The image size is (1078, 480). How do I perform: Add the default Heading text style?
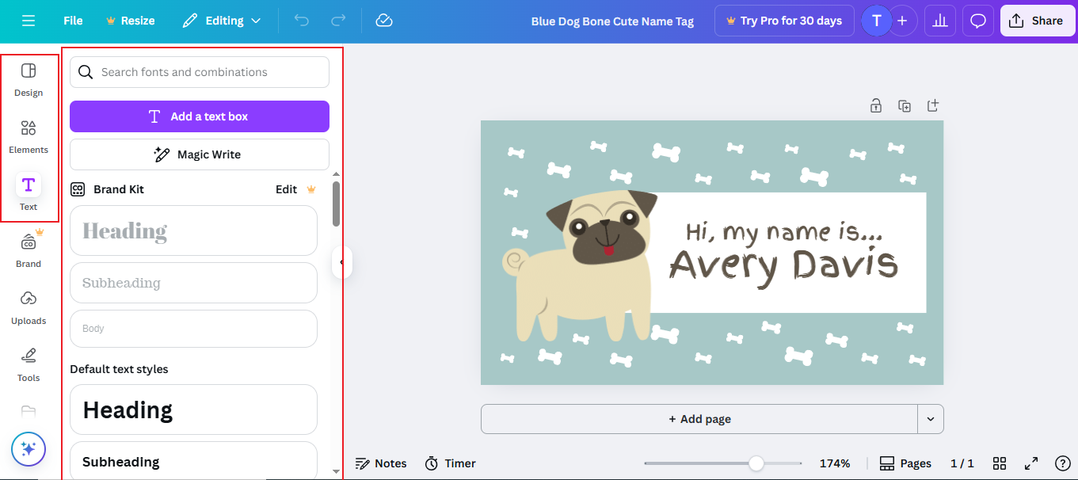193,410
